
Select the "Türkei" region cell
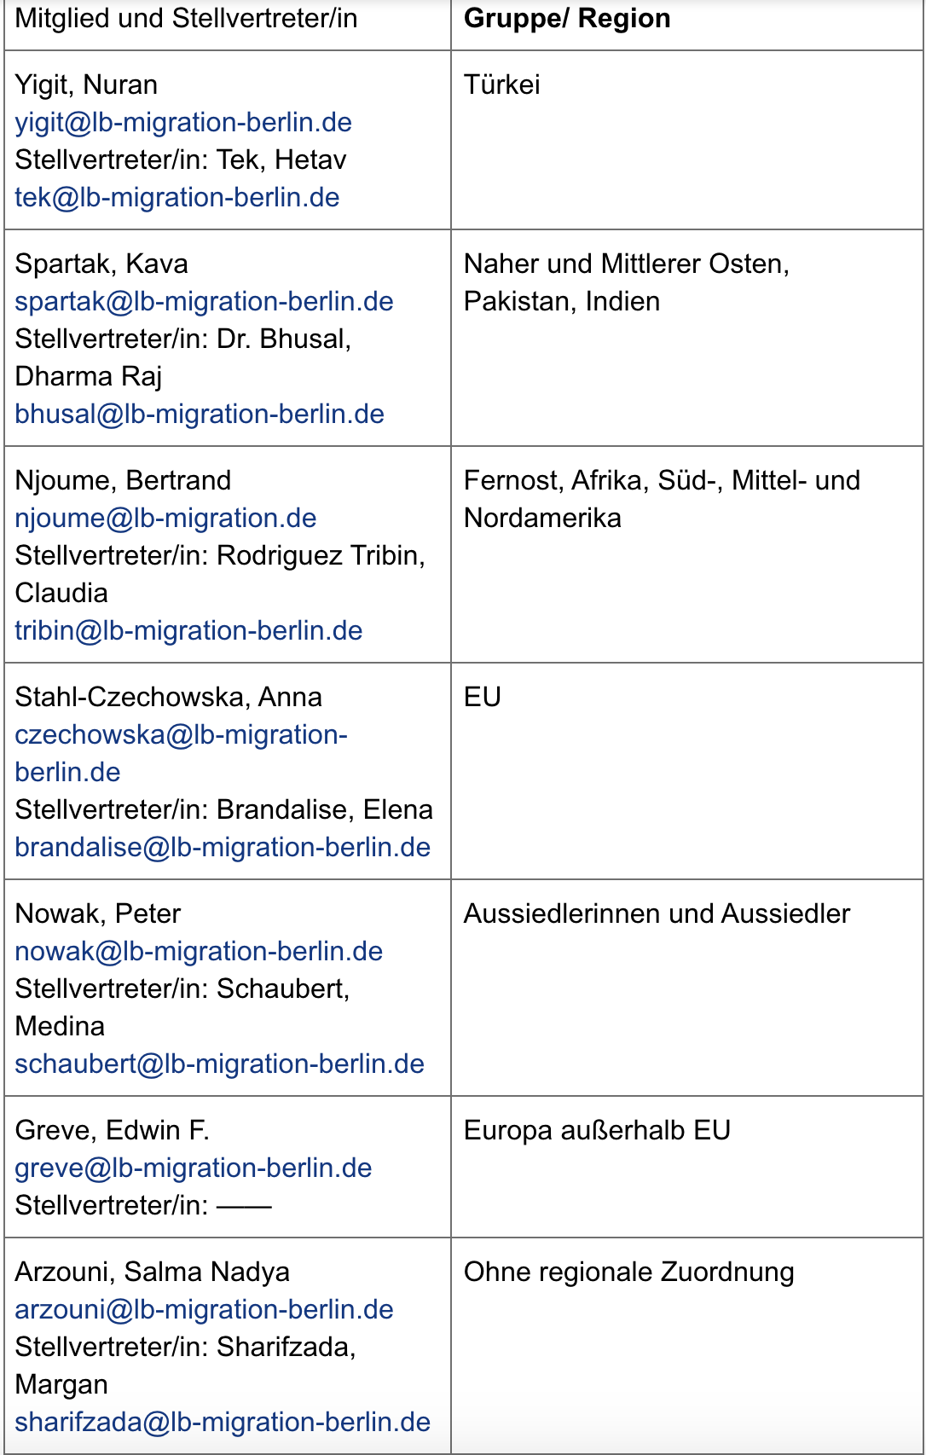[x=502, y=85]
